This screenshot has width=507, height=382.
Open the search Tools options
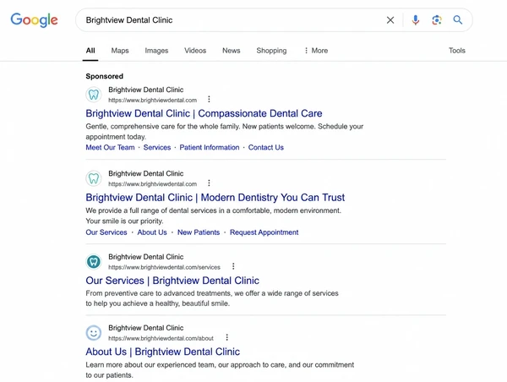click(x=457, y=51)
